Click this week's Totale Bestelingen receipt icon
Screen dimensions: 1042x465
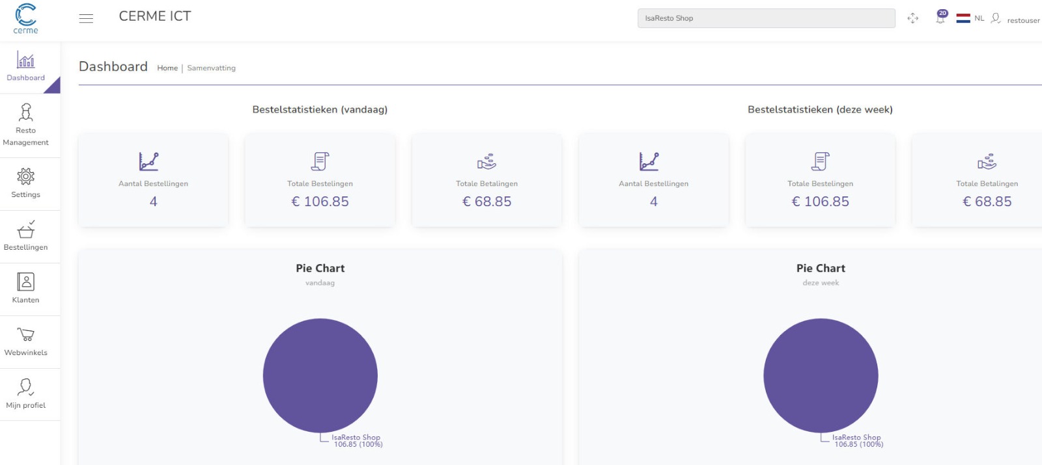click(821, 161)
